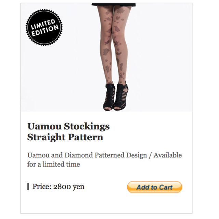
Task: Click the gray bar beside Price
Action: [x=28, y=186]
